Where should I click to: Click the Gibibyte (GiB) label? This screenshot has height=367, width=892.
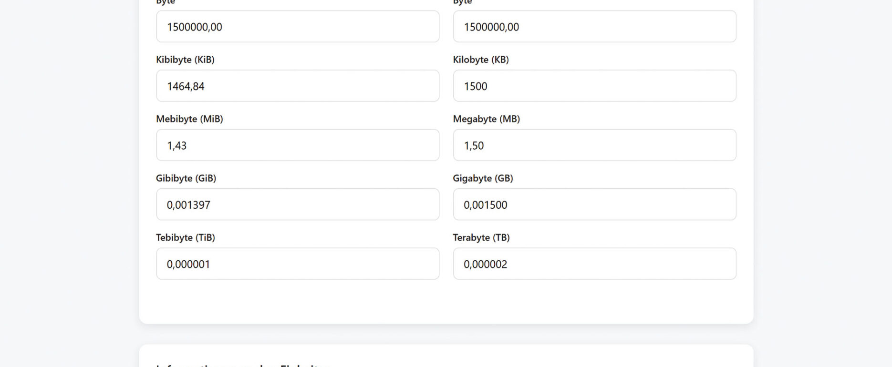click(186, 178)
